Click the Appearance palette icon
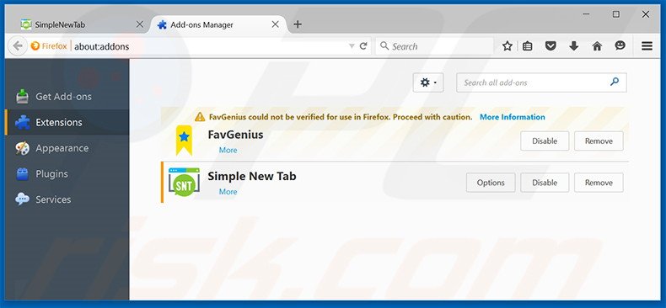666x308 pixels. point(23,148)
